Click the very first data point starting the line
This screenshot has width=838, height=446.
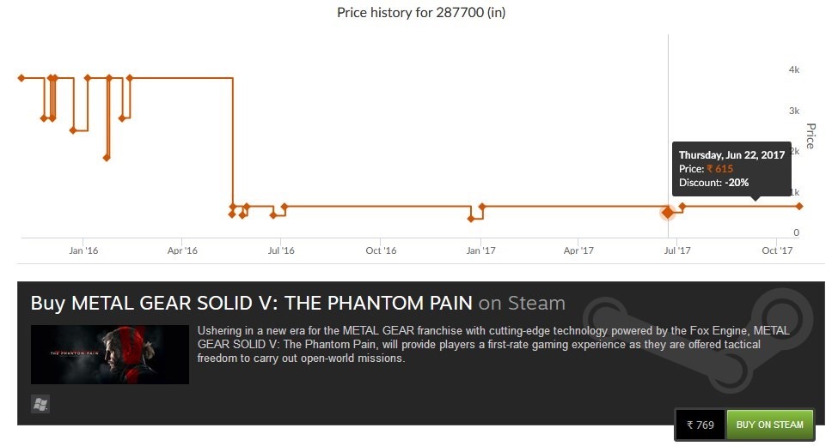point(21,78)
